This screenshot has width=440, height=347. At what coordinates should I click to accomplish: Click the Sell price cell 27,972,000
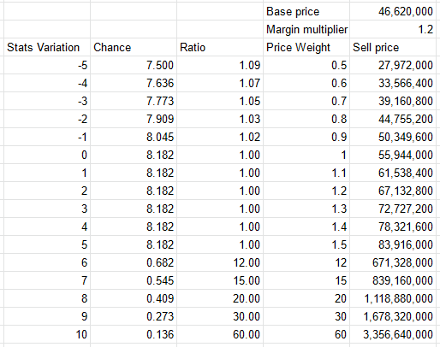(393, 65)
